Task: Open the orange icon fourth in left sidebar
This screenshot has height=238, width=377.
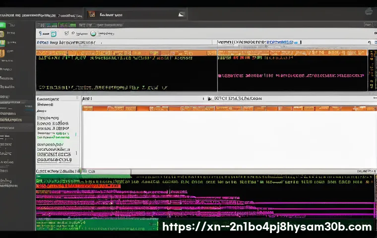Action: pyautogui.click(x=2, y=53)
